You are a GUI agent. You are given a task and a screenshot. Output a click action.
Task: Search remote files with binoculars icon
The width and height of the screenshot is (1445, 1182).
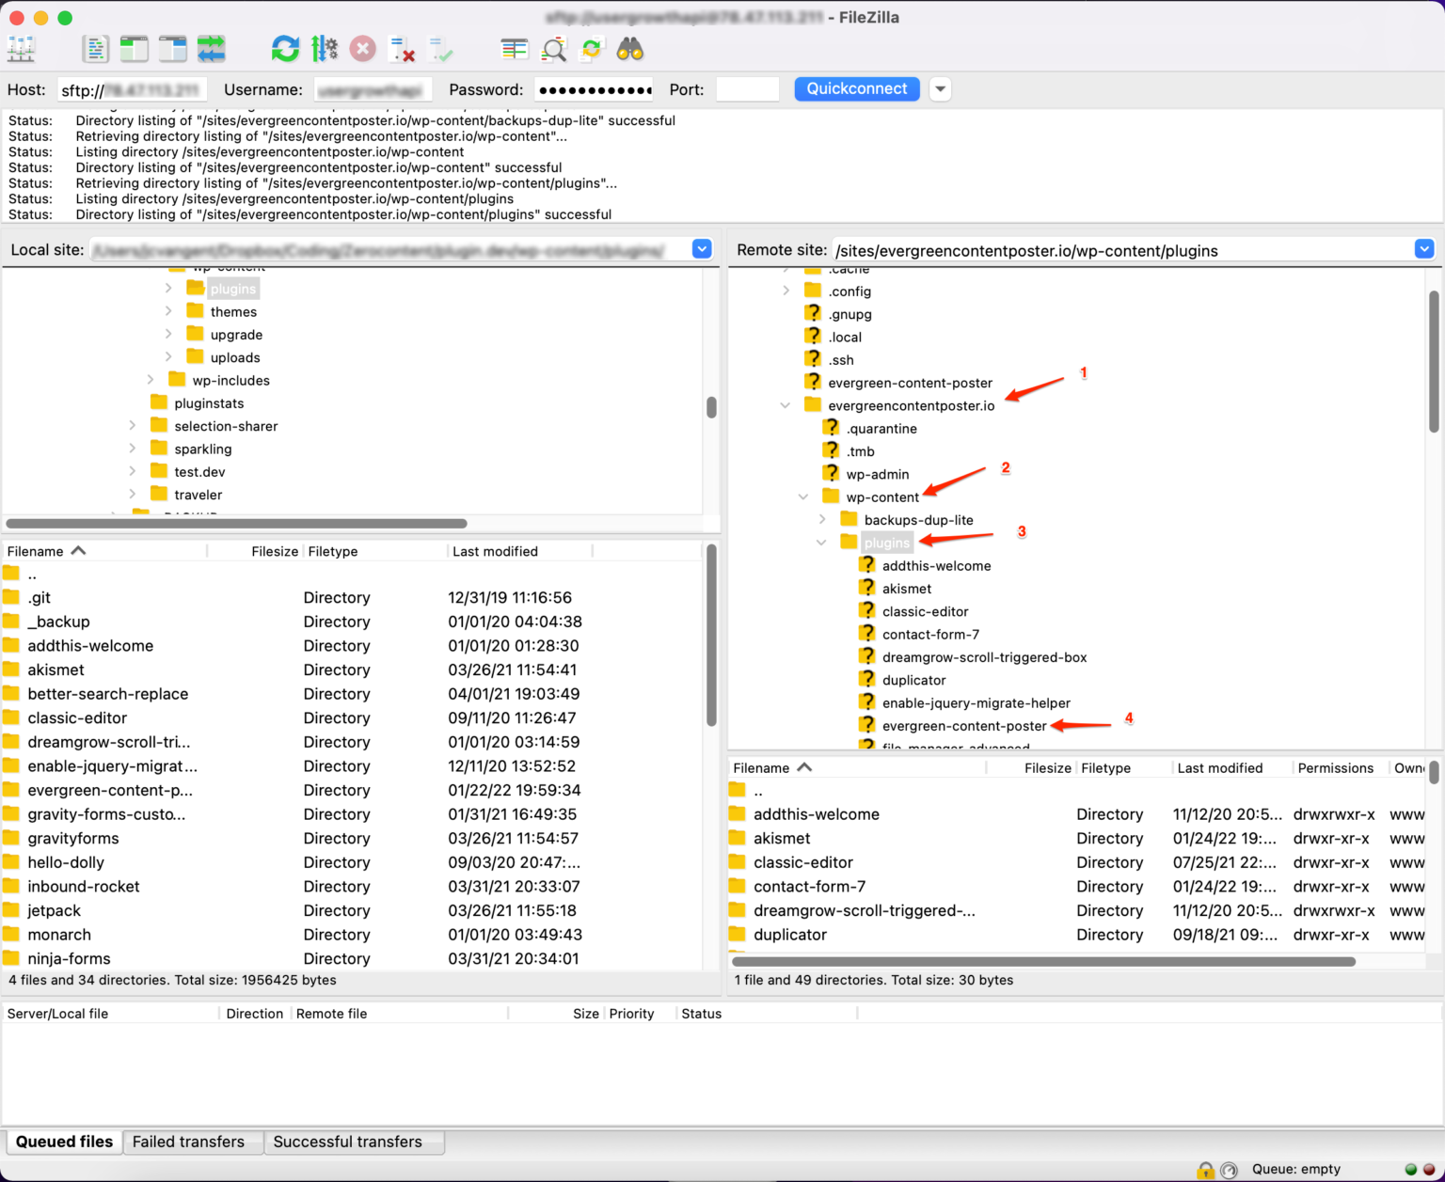[x=630, y=49]
